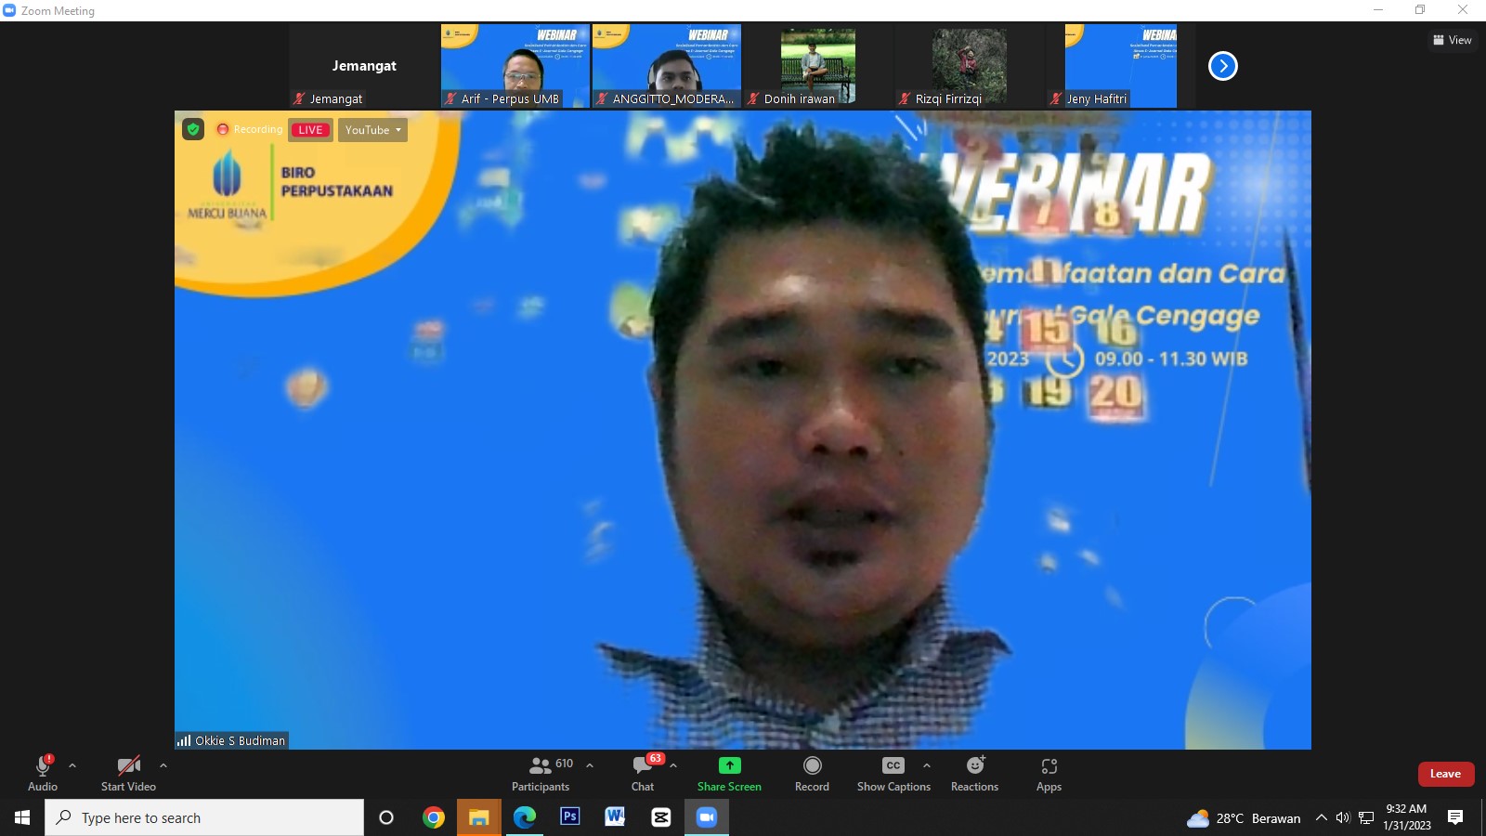Screen dimensions: 1486x836
Task: Open the Apps panel
Action: (1049, 773)
